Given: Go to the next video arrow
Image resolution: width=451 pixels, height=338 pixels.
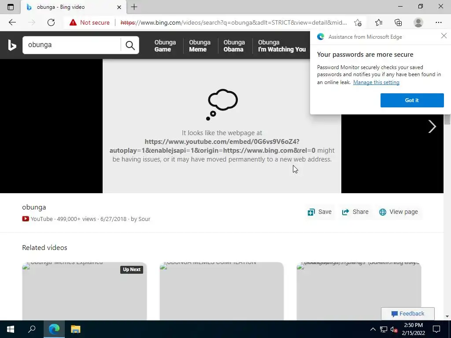Looking at the screenshot, I should (x=432, y=126).
